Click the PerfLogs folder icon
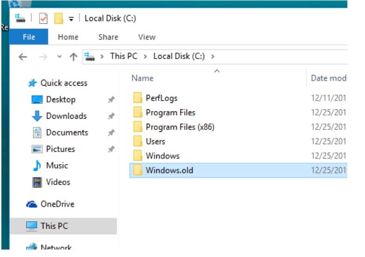This screenshot has width=365, height=257. coord(138,98)
